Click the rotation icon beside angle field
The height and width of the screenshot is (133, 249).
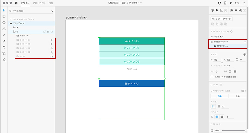(x=237, y=59)
